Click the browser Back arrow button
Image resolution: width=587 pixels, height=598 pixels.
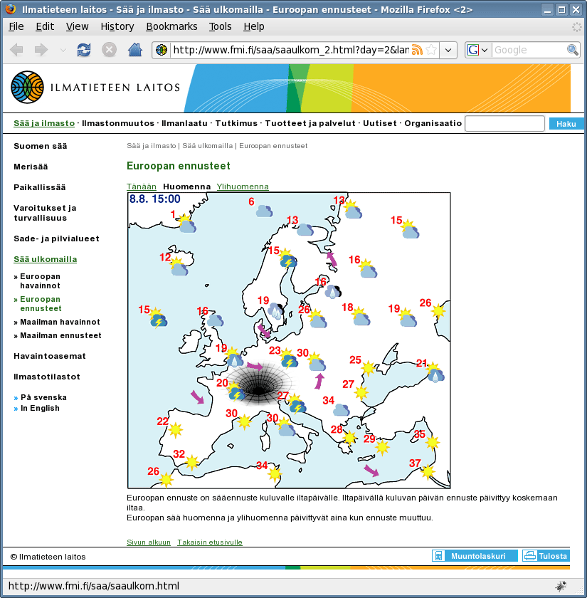(x=17, y=50)
